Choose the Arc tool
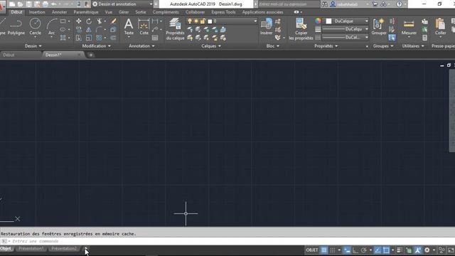This screenshot has width=455, height=256. coord(51,27)
